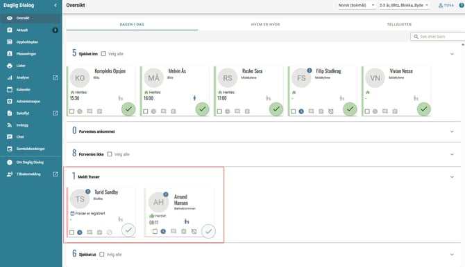Click Turid Sundby info badge

[x=87, y=192]
